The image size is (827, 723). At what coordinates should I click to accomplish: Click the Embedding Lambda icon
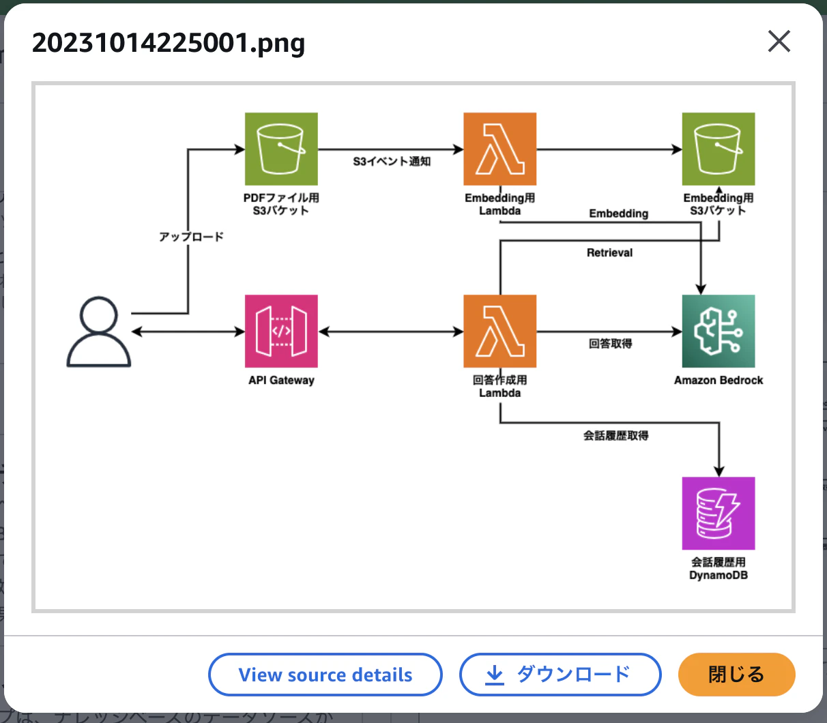click(499, 149)
